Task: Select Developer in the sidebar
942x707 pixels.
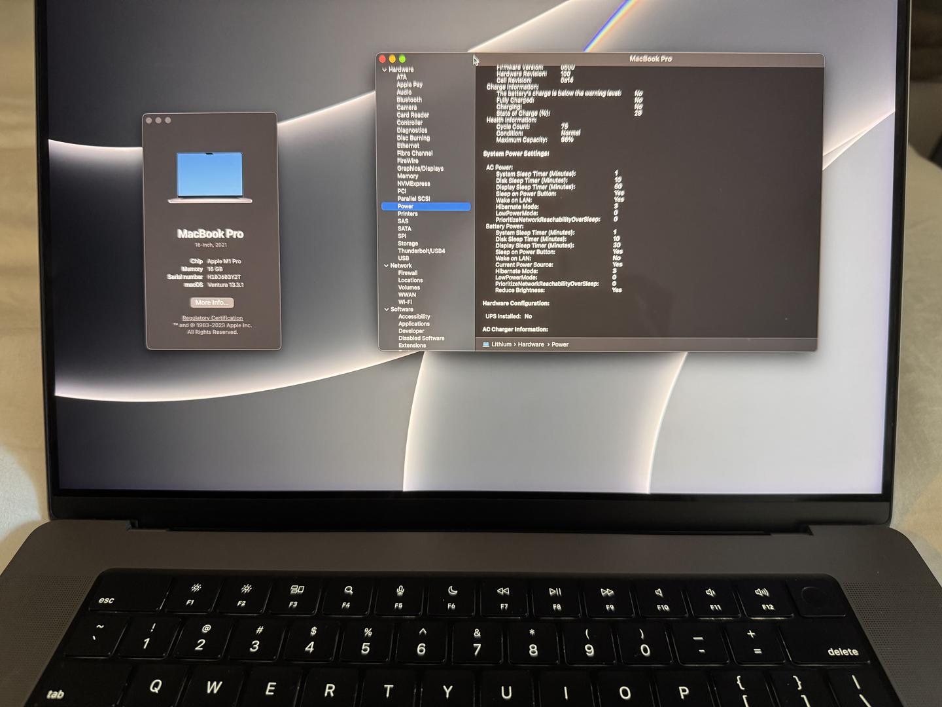Action: (x=411, y=331)
